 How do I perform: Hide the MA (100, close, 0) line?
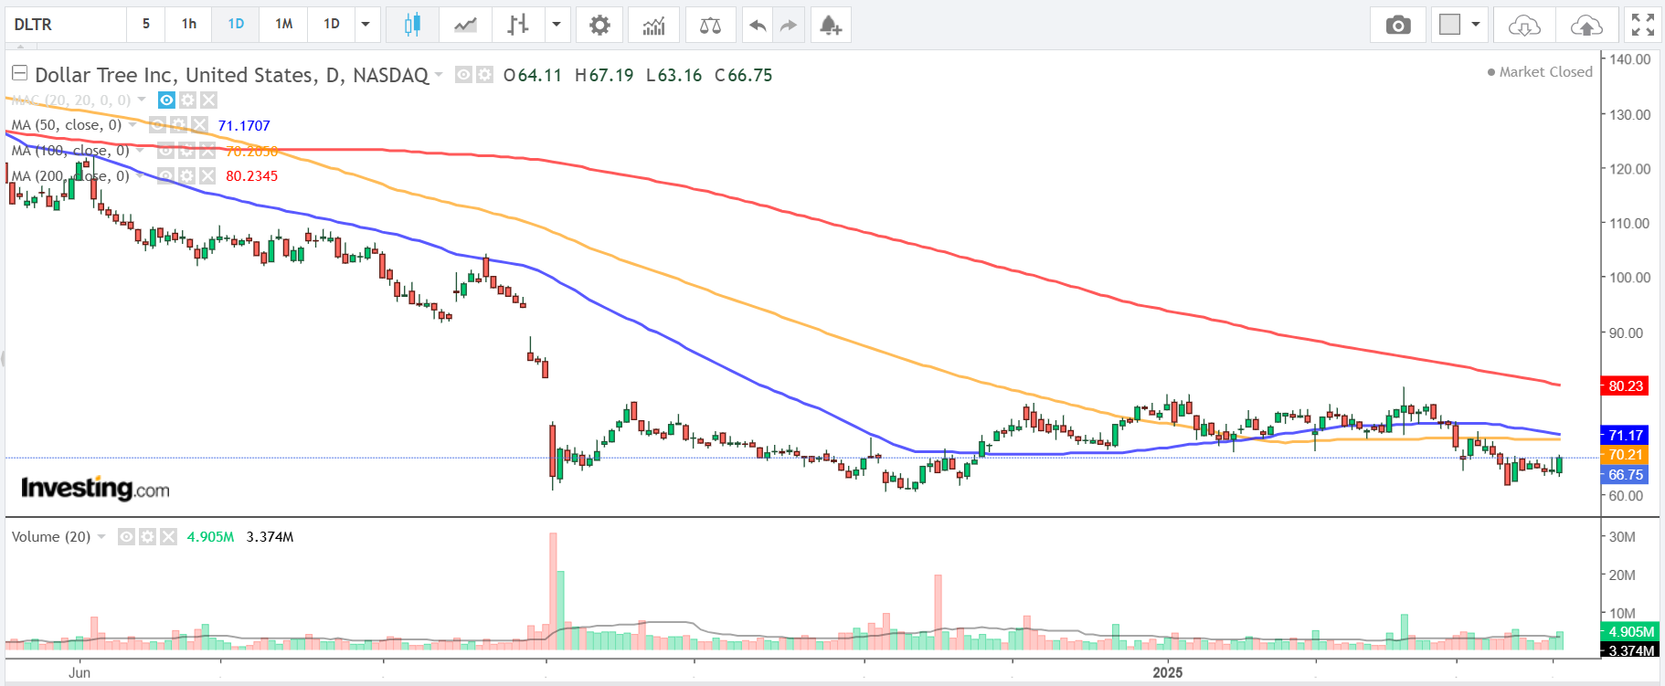tap(165, 151)
